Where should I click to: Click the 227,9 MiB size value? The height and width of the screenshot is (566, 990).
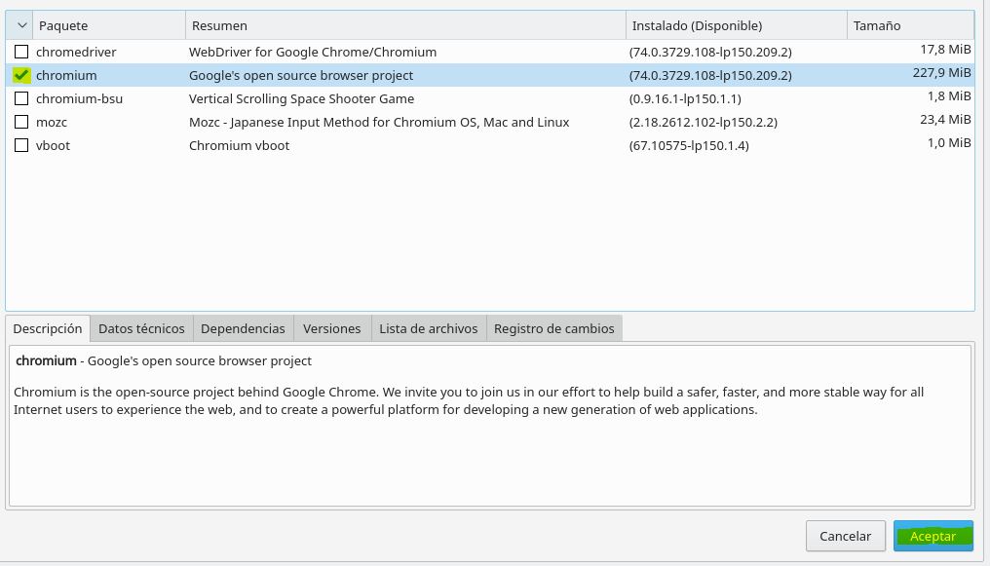[942, 72]
